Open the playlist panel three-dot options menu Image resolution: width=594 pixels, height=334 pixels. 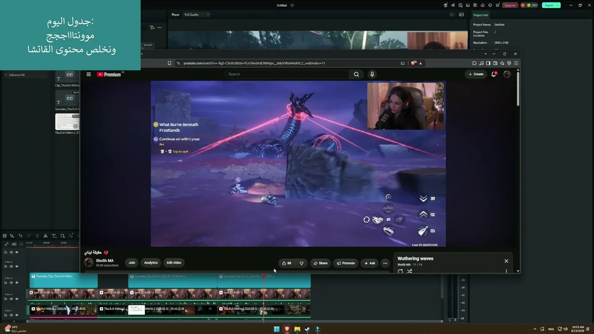(506, 271)
